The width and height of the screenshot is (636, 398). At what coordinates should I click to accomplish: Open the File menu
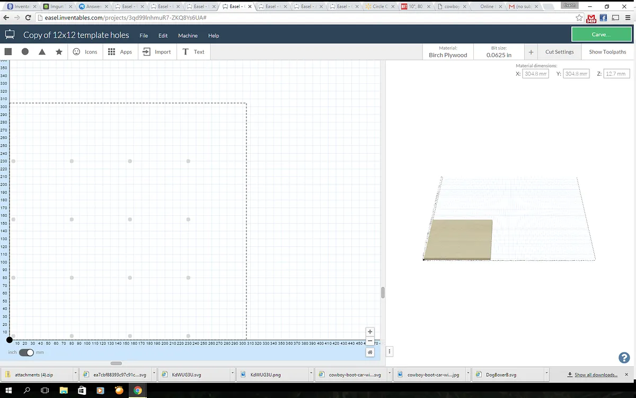[x=144, y=36]
